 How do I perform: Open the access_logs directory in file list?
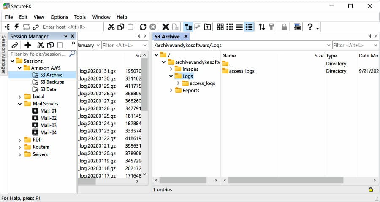242,71
